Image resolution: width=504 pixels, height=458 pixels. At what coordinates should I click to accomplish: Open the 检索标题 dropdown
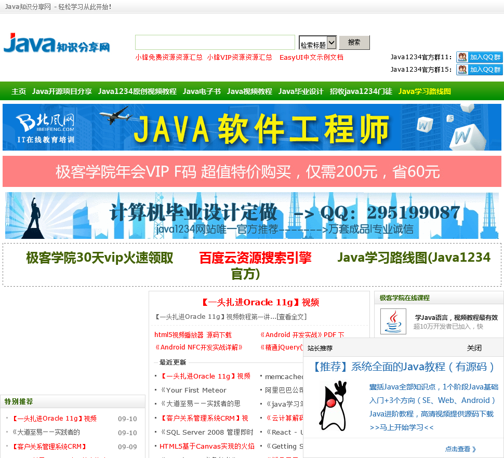click(317, 43)
